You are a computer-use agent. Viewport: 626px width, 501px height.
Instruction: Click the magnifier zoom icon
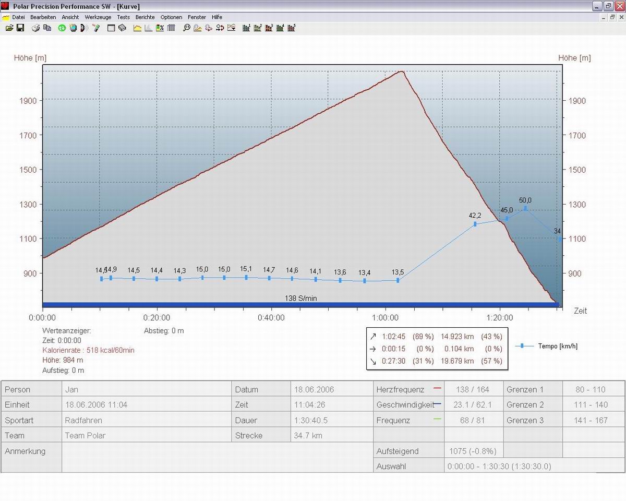[186, 28]
